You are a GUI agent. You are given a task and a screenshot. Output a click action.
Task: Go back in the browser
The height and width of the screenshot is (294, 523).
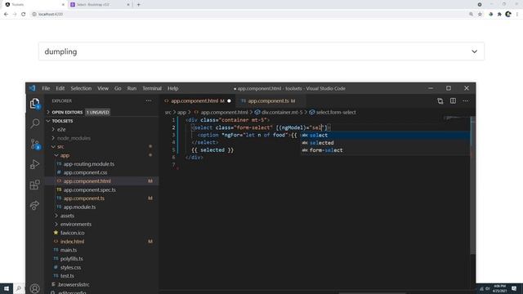coord(6,14)
